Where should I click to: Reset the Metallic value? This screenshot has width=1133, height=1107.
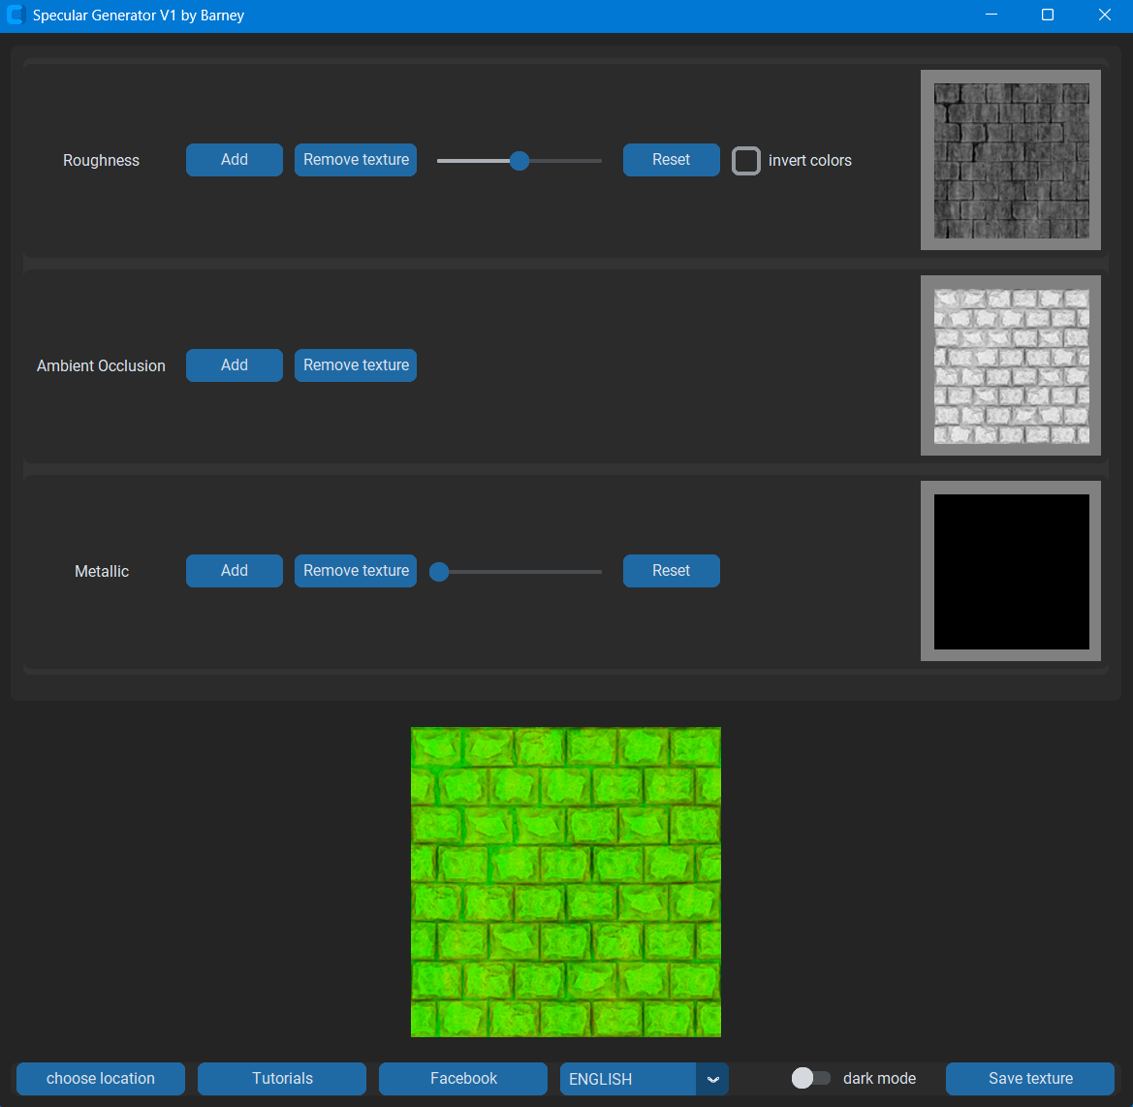point(672,571)
